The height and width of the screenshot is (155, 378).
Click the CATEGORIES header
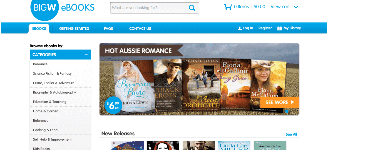tap(60, 55)
